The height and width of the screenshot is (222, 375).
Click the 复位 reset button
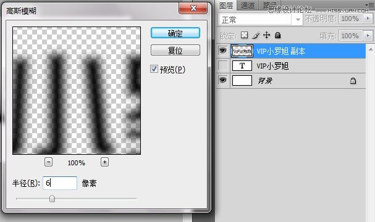click(175, 50)
